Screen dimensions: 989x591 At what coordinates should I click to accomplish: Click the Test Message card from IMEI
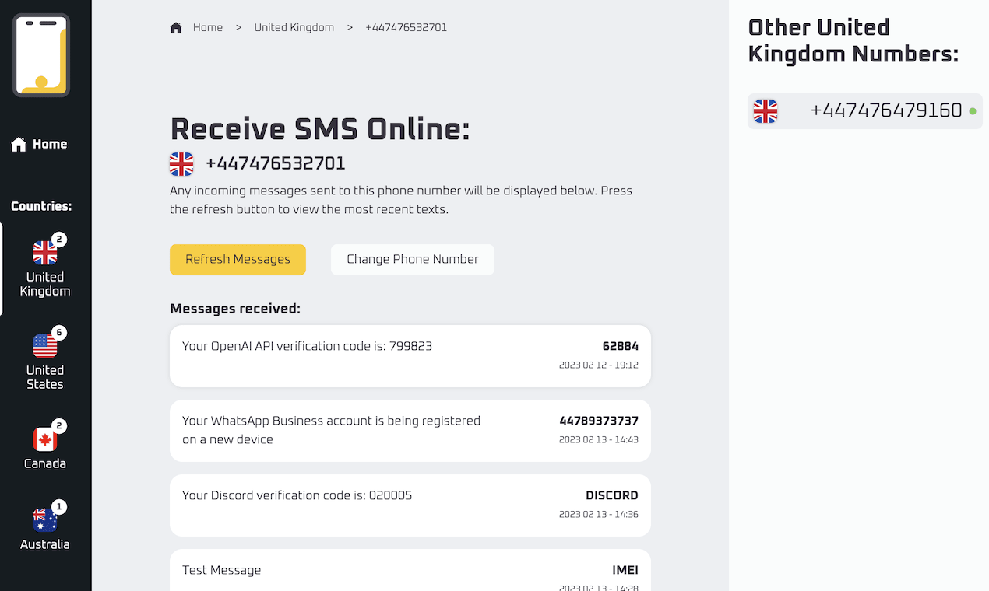[x=410, y=572]
